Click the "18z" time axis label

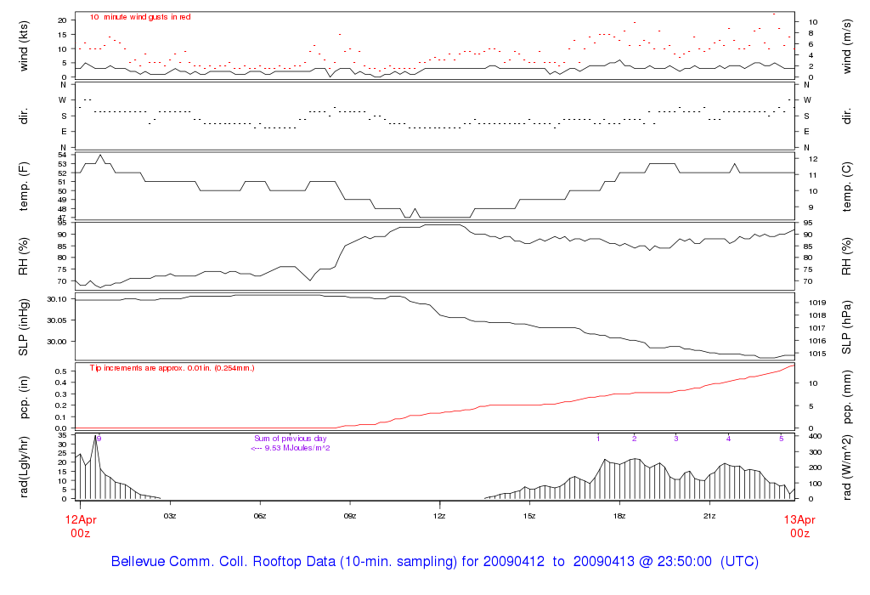pyautogui.click(x=619, y=516)
